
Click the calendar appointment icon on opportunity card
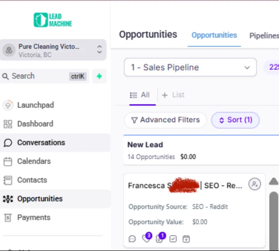[186, 239]
